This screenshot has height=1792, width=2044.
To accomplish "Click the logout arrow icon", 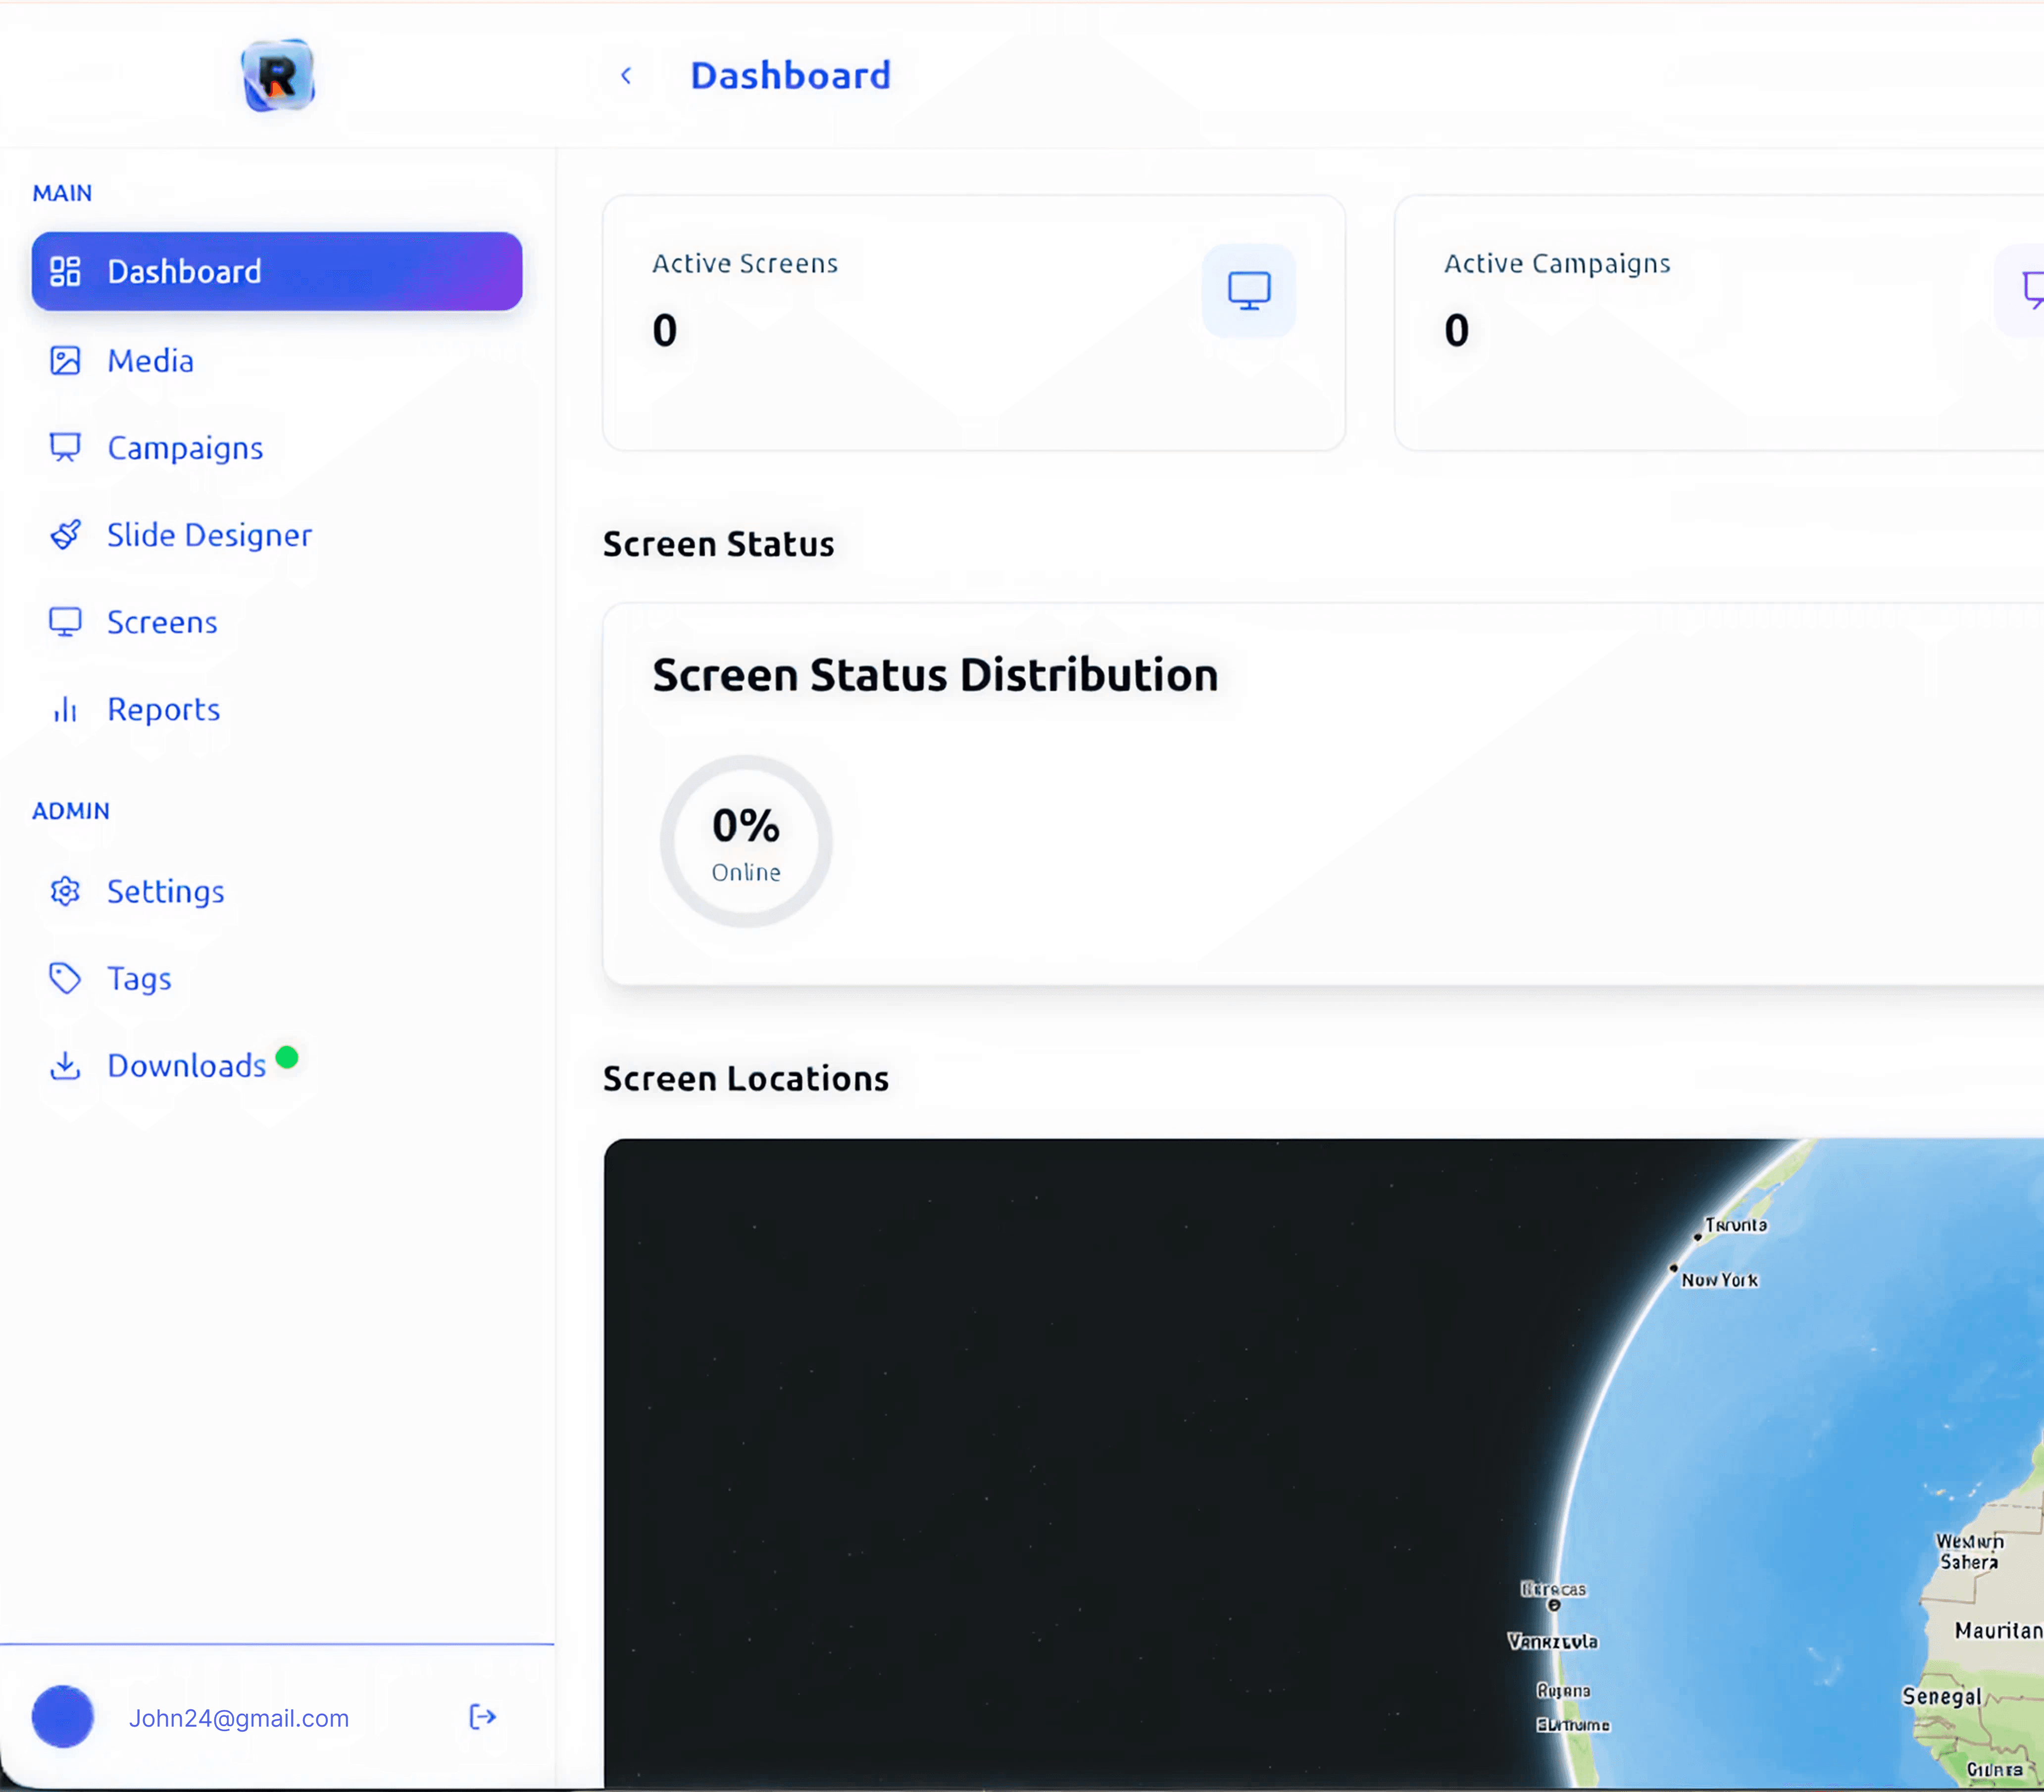I will pyautogui.click(x=483, y=1717).
